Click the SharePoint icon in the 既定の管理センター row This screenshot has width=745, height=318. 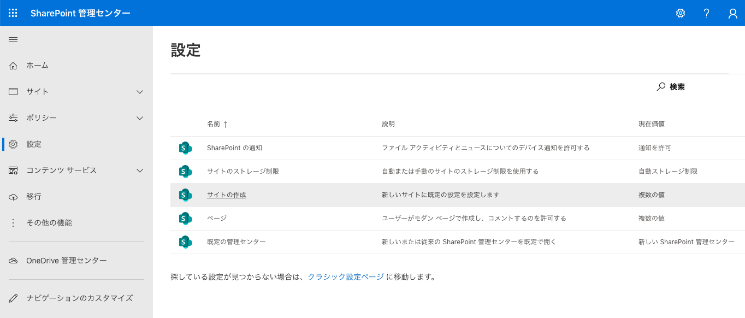point(186,242)
